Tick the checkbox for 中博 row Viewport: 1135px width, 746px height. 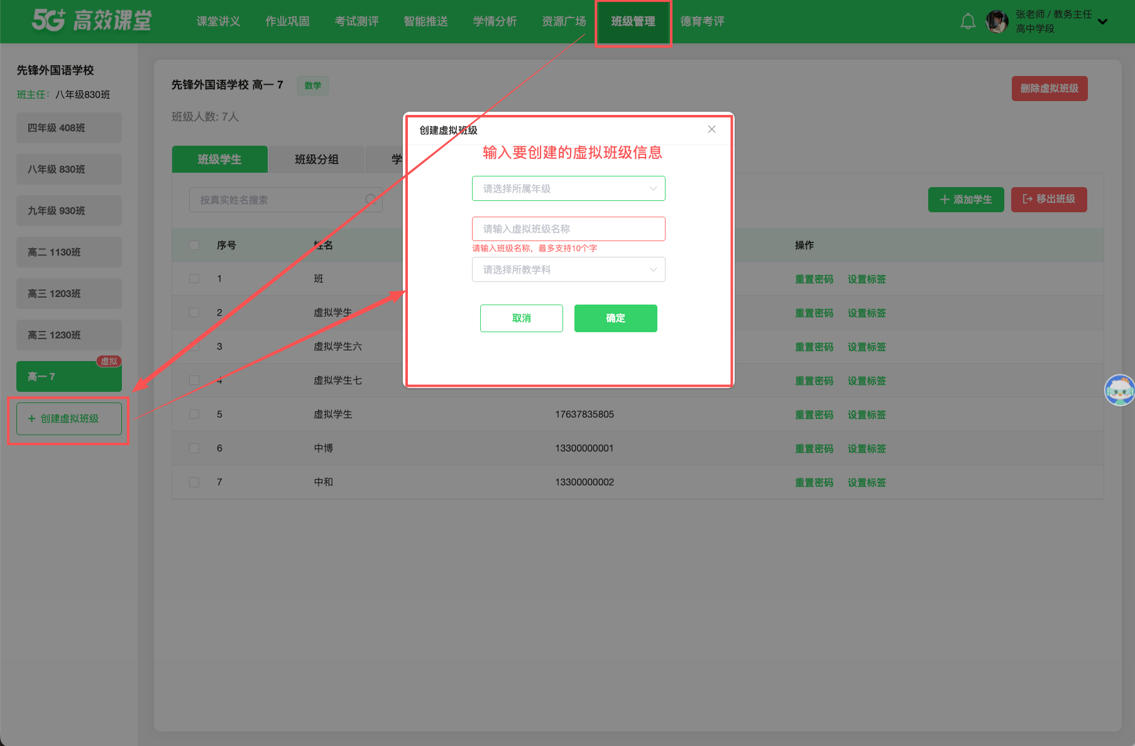(x=194, y=448)
